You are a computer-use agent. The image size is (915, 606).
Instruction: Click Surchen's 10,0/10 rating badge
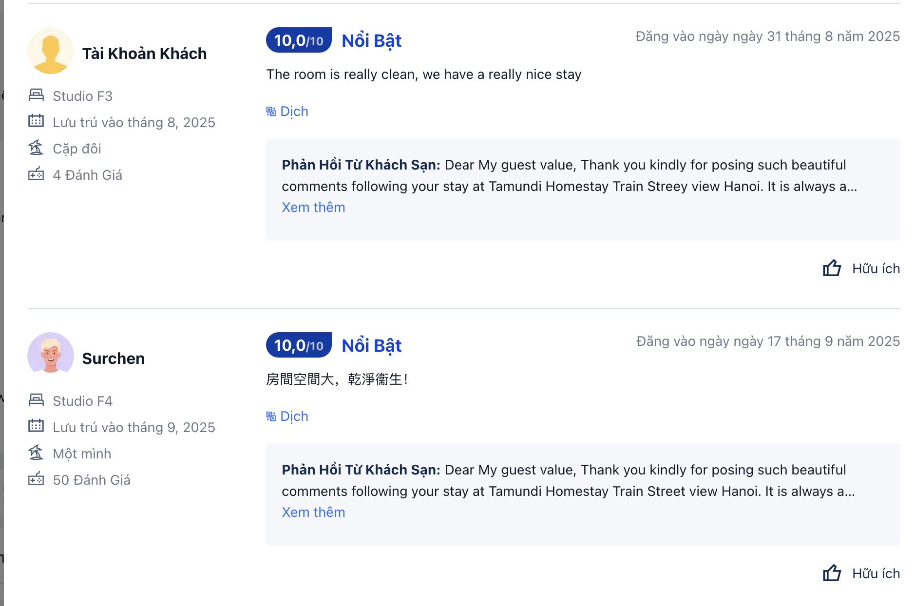click(x=299, y=345)
